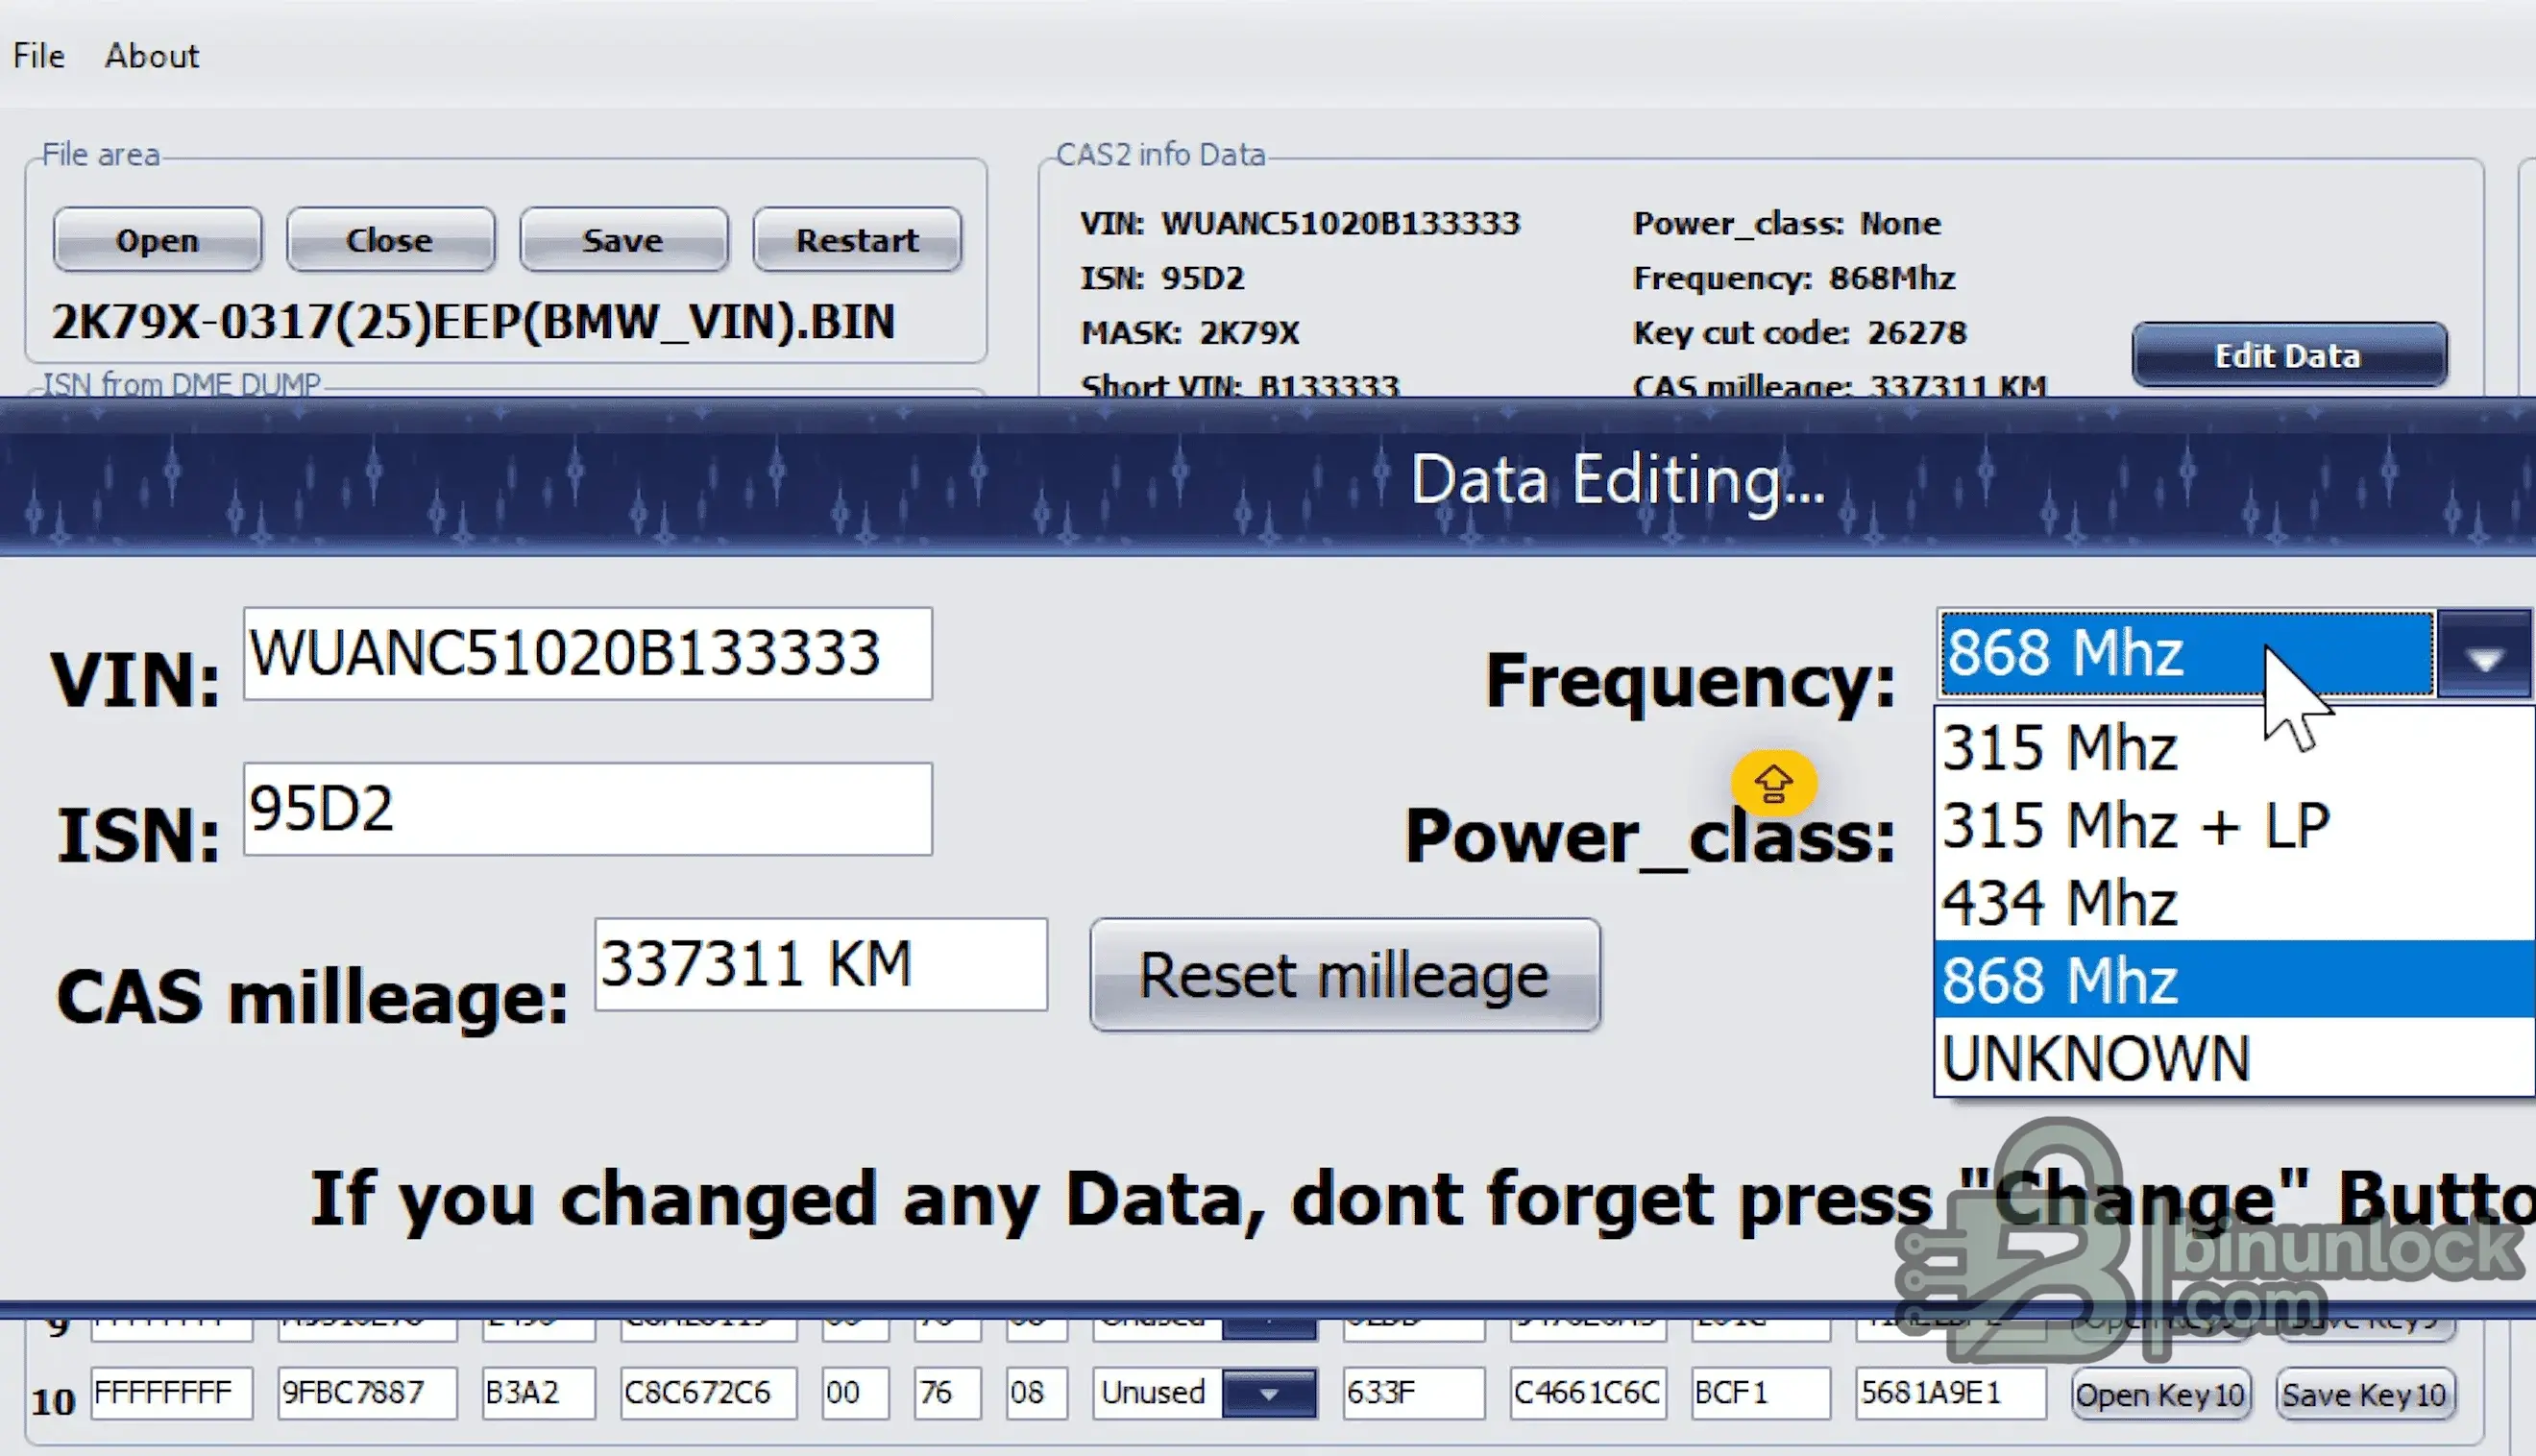Click the Open button in File area
The image size is (2536, 1456).
tap(157, 240)
